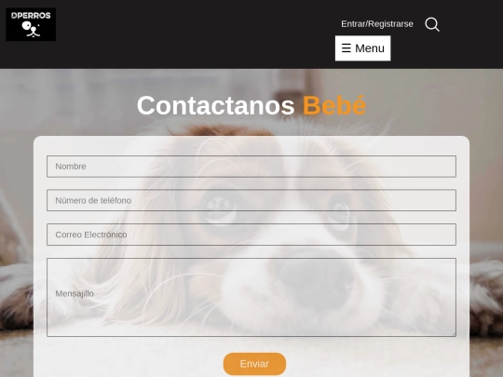Open the search magnifier icon
The image size is (503, 377).
(432, 24)
